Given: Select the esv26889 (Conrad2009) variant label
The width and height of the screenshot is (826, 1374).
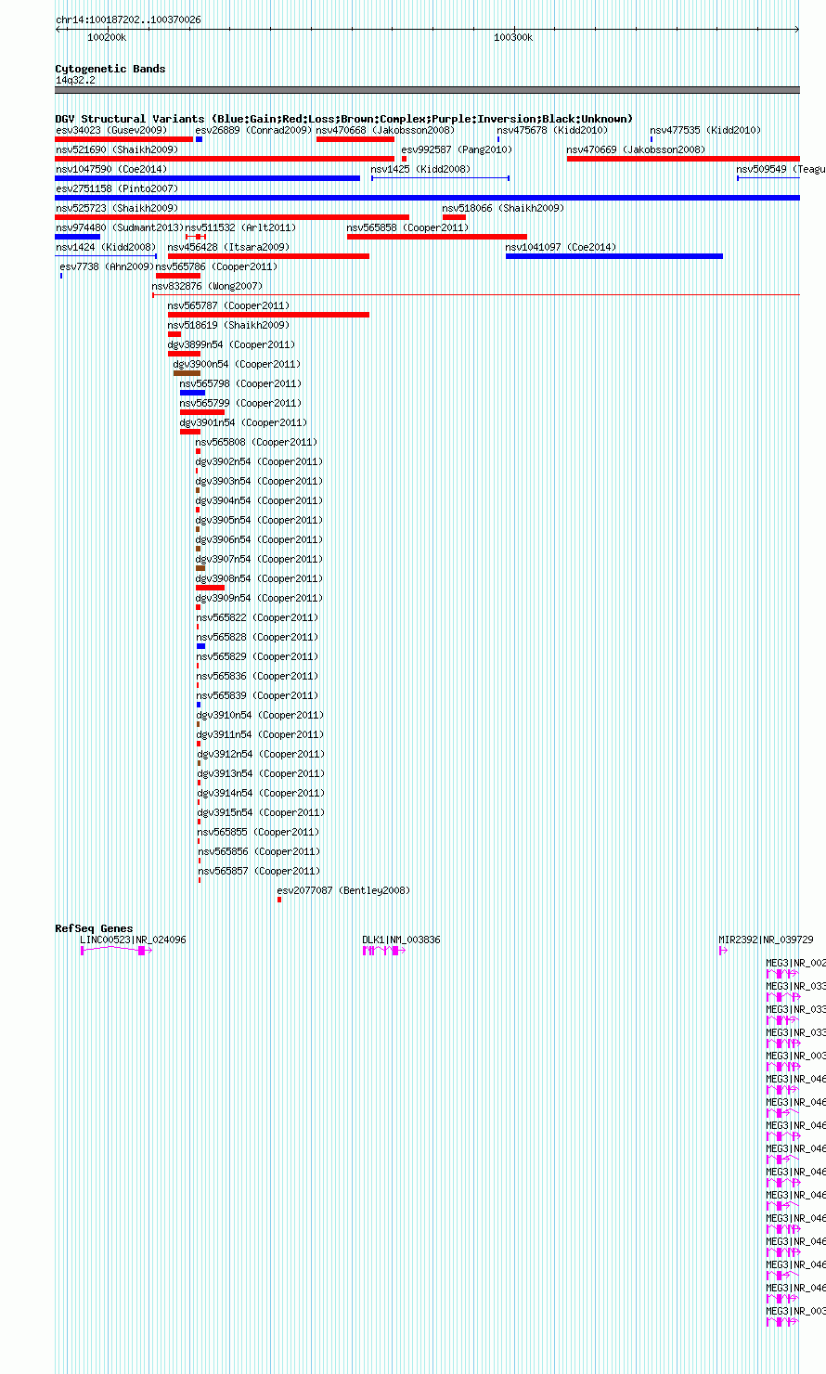Looking at the screenshot, I should tap(253, 130).
